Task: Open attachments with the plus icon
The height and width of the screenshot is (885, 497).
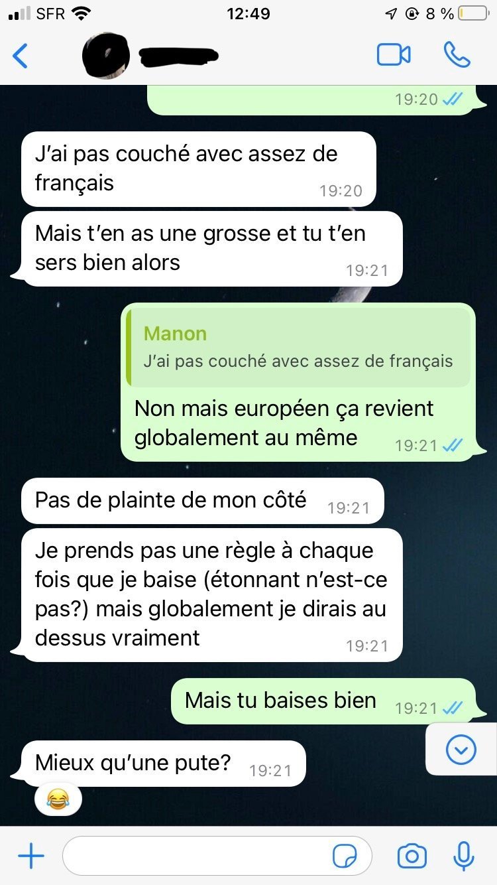Action: point(30,856)
